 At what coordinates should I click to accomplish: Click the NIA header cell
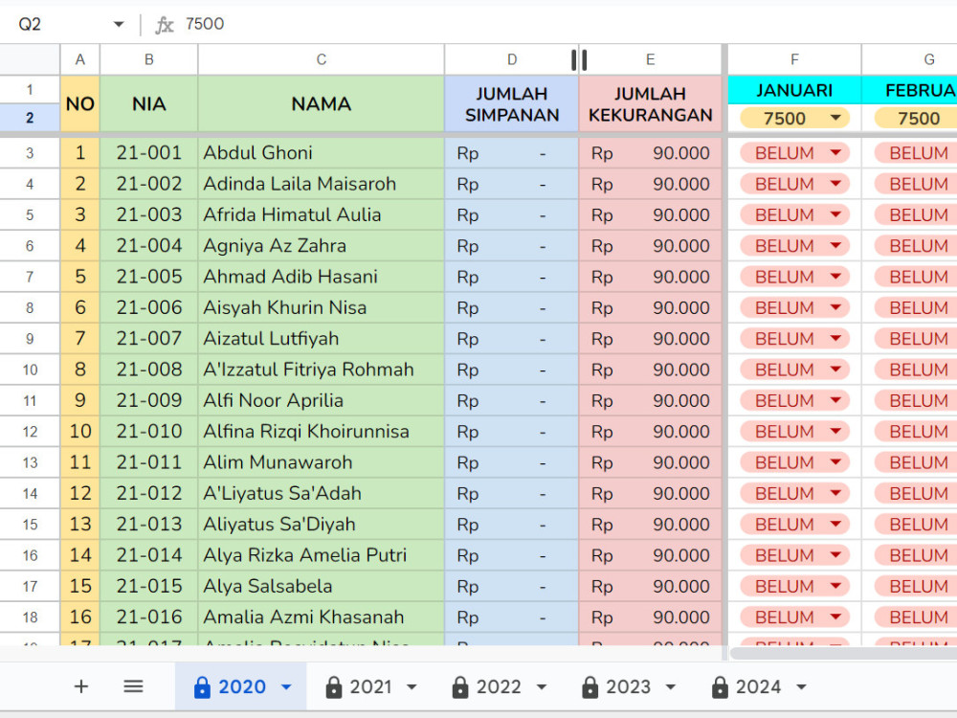149,103
